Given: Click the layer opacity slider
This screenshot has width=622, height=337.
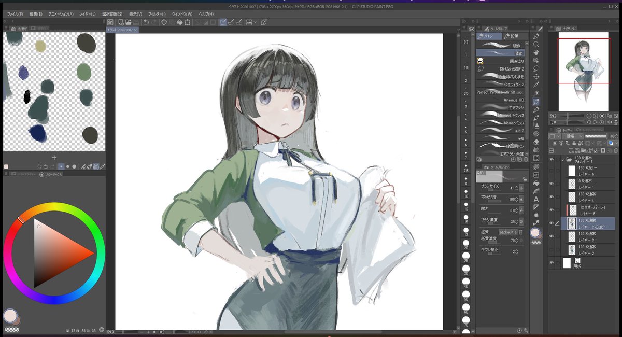Looking at the screenshot, I should coord(595,136).
